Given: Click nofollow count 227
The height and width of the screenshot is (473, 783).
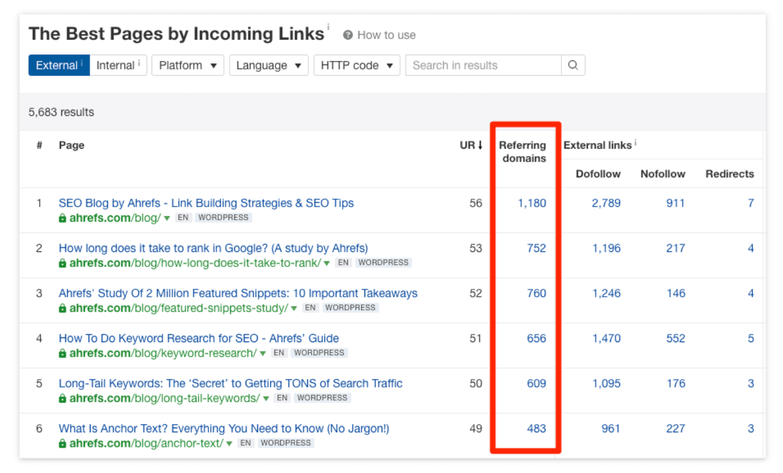Looking at the screenshot, I should pos(676,429).
